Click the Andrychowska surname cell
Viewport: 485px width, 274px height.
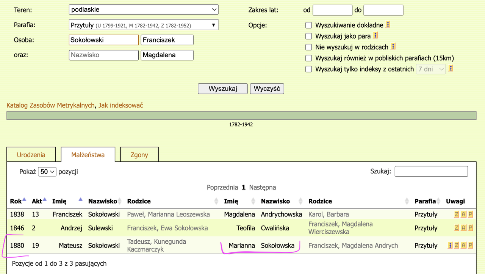(282, 214)
